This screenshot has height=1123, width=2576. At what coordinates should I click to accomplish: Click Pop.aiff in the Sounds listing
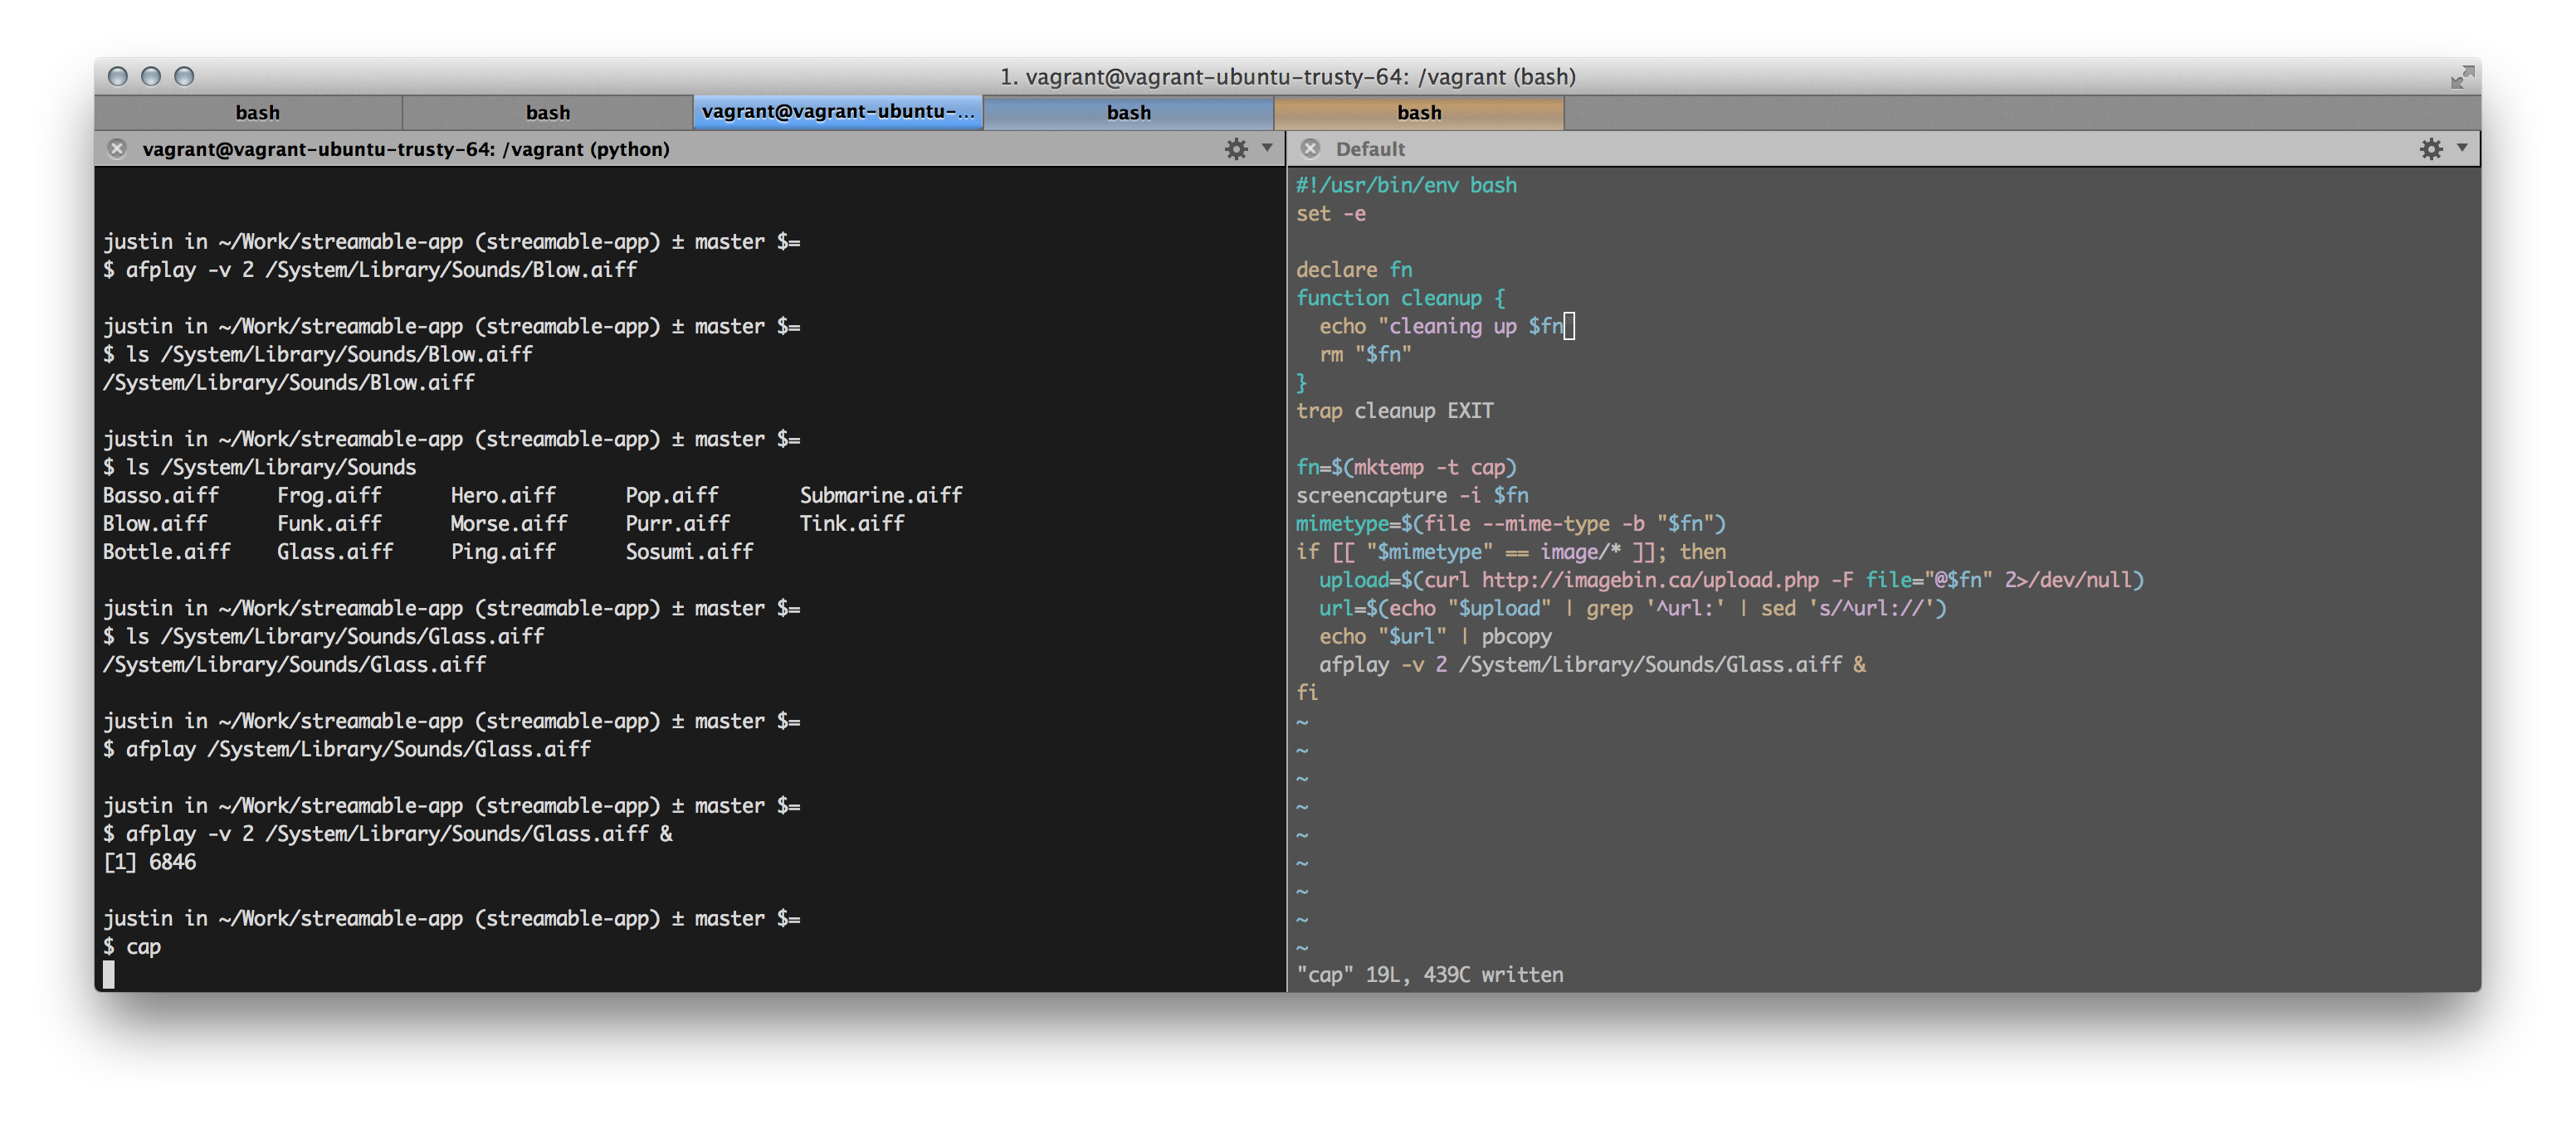pyautogui.click(x=672, y=495)
